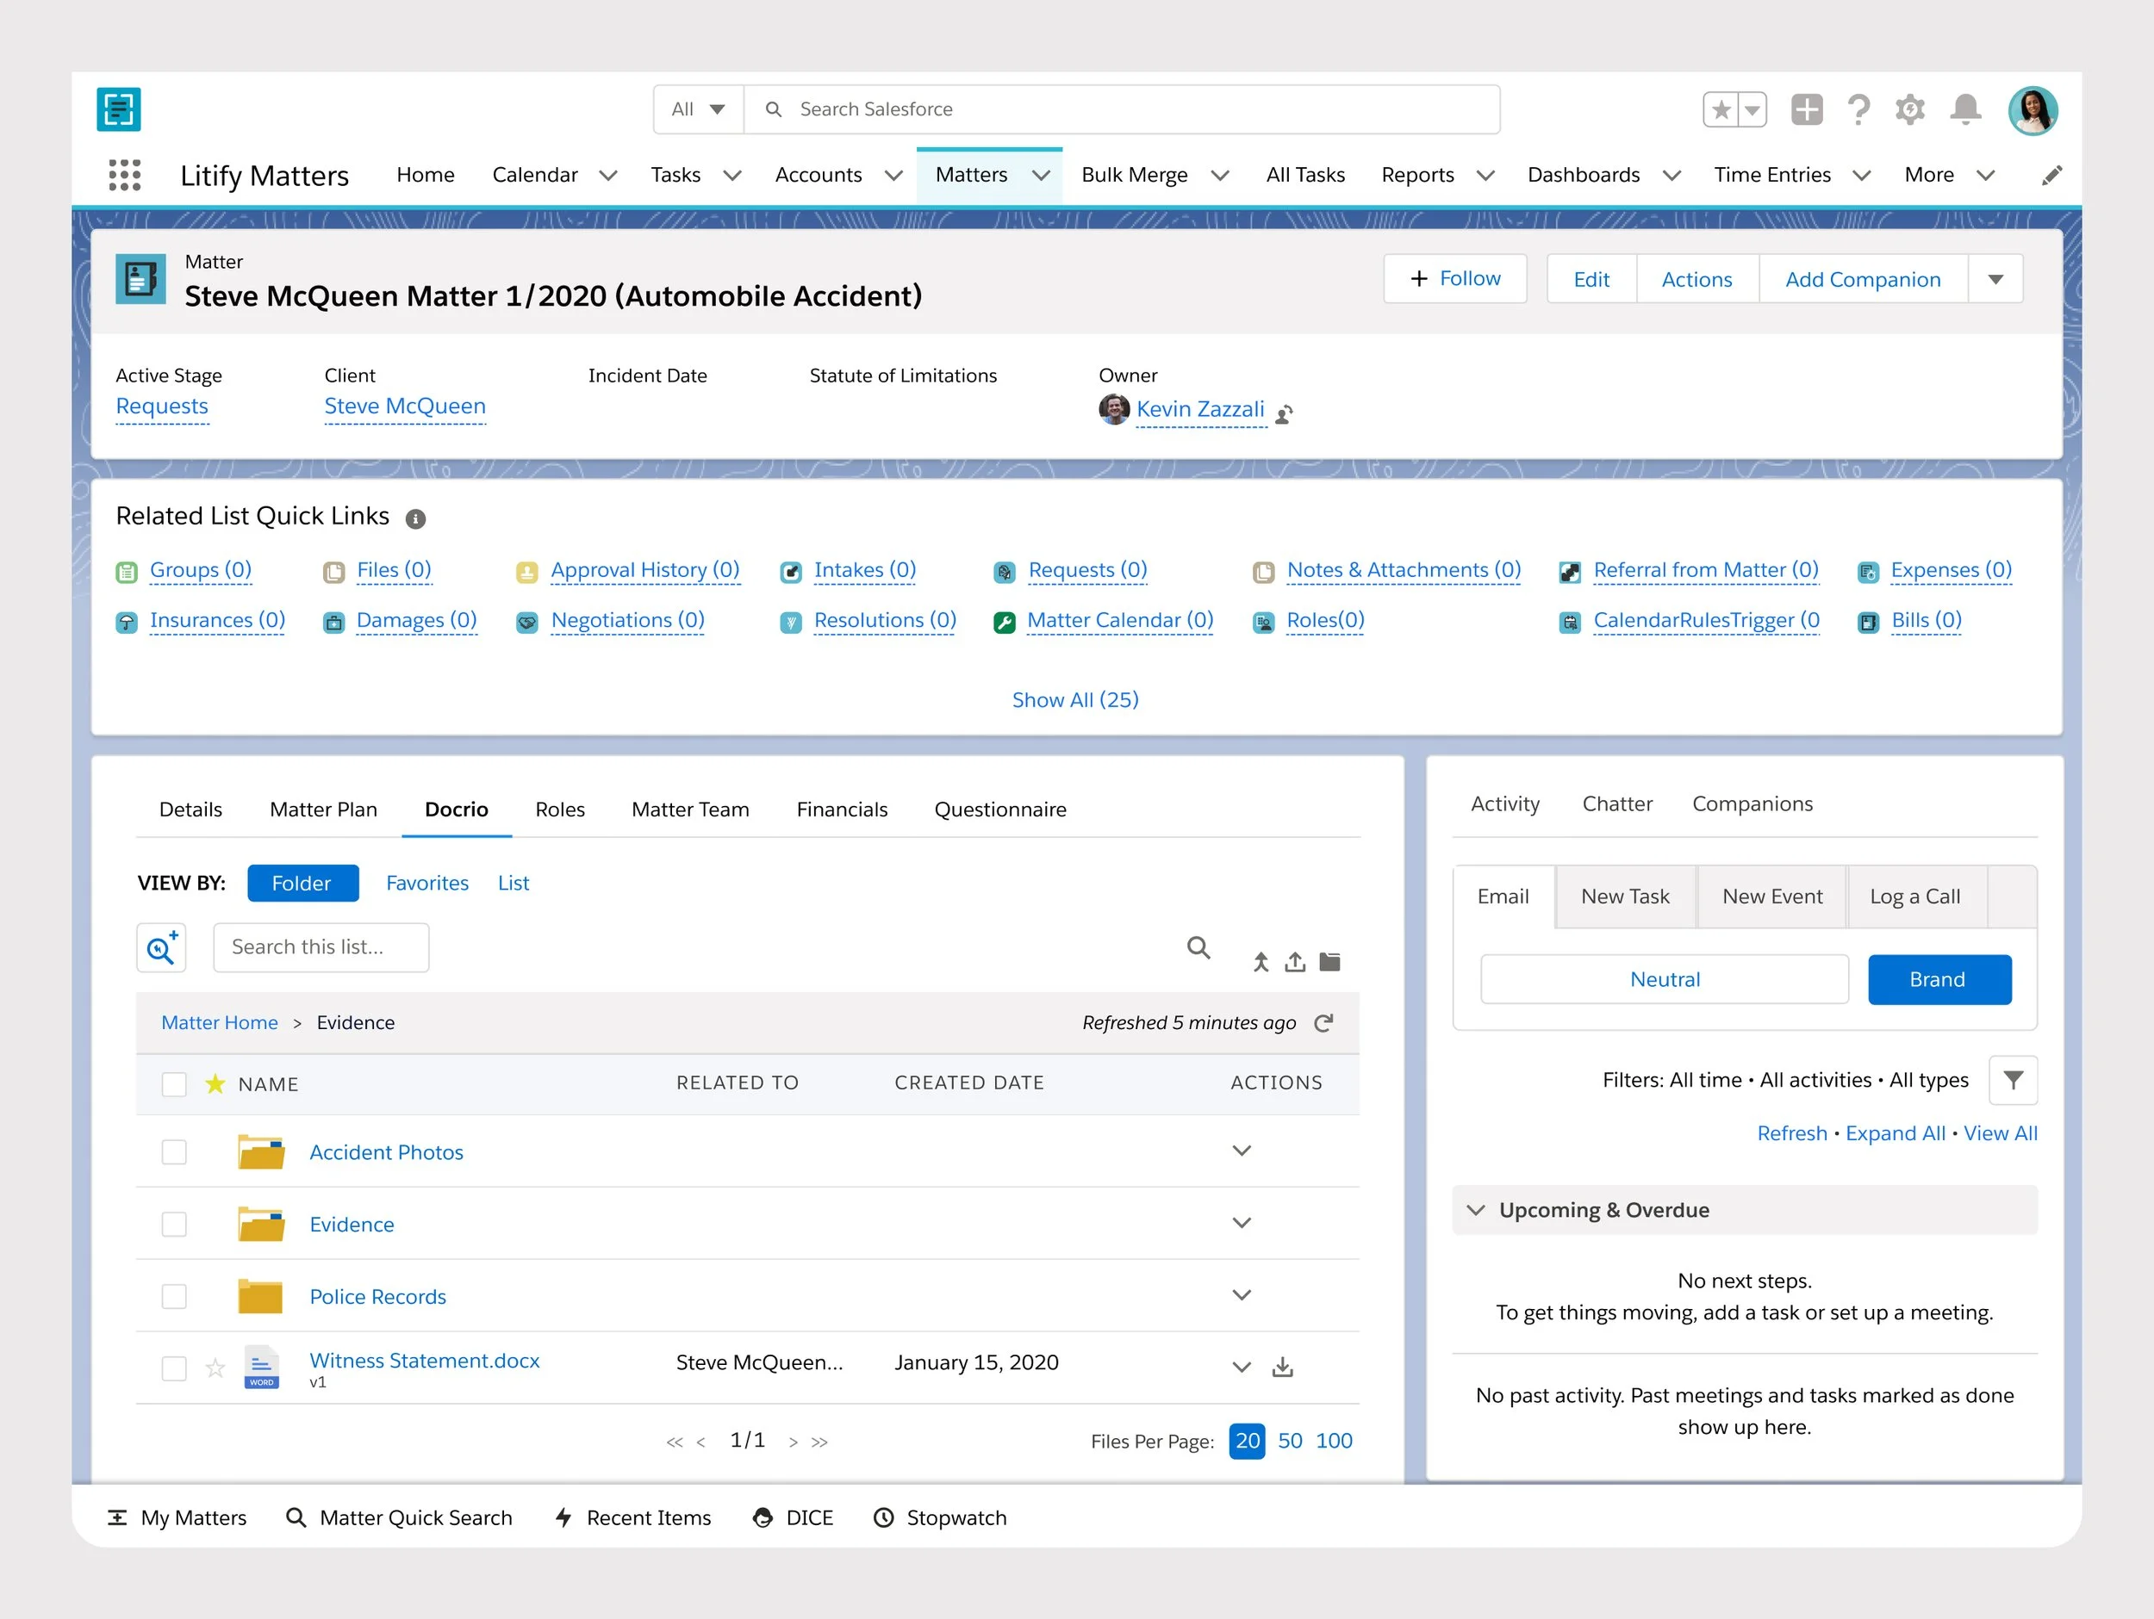
Task: Open the Steve McQueen client link
Action: click(404, 407)
